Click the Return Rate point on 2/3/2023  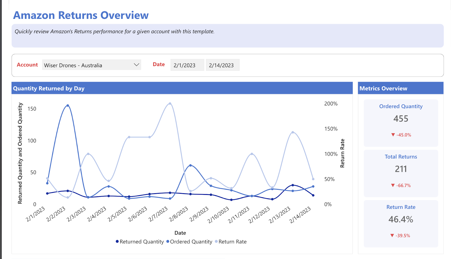tap(88, 154)
